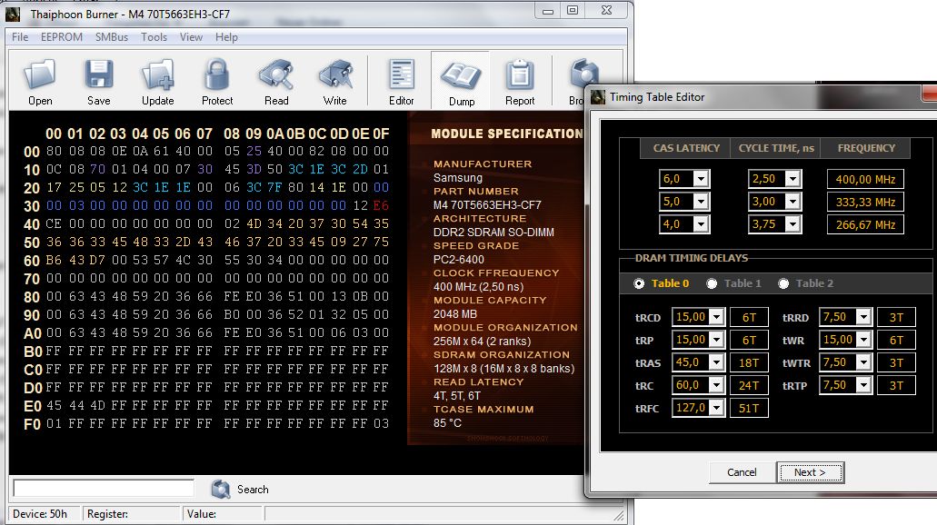Image resolution: width=937 pixels, height=525 pixels.
Task: Open the tRAS timing dropdown
Action: pyautogui.click(x=716, y=362)
